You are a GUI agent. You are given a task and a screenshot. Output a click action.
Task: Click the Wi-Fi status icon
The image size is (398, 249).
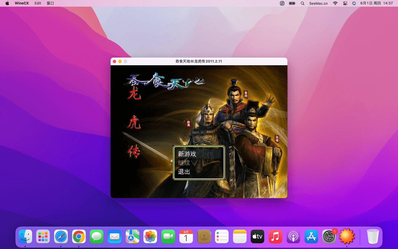click(335, 3)
